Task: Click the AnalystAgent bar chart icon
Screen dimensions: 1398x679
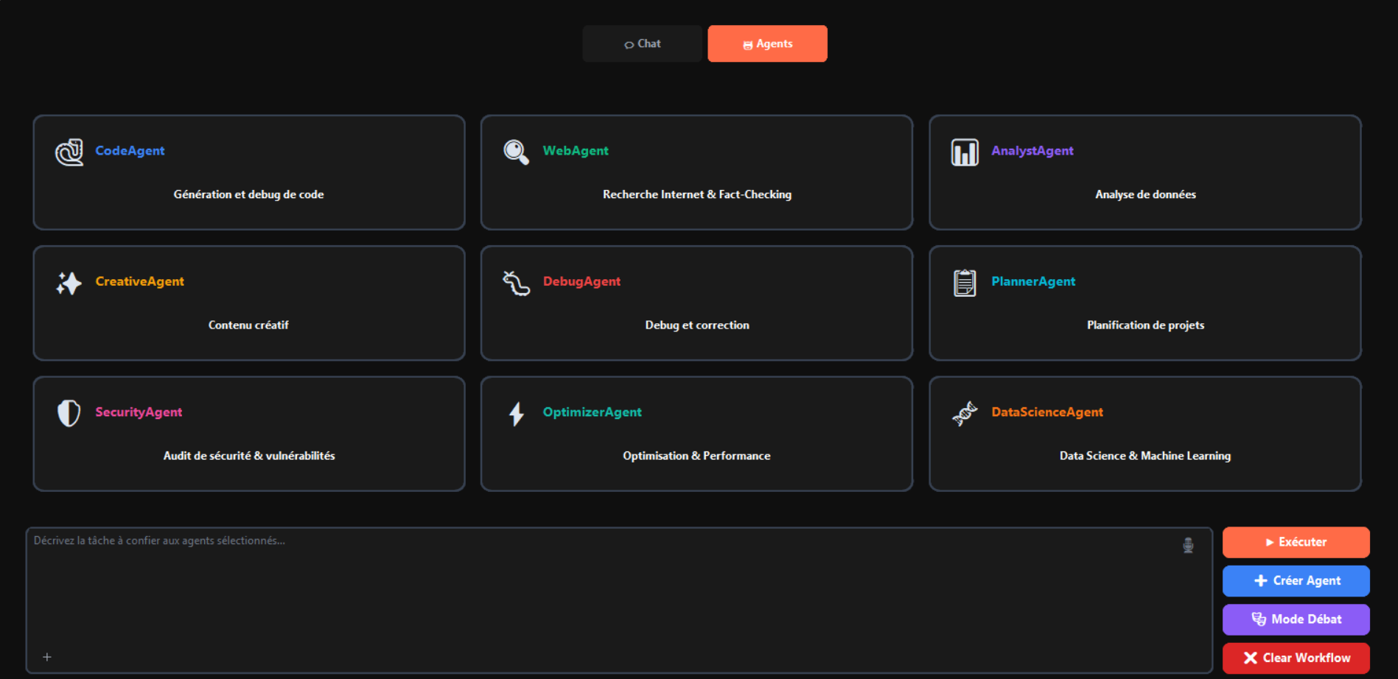Action: [x=965, y=152]
